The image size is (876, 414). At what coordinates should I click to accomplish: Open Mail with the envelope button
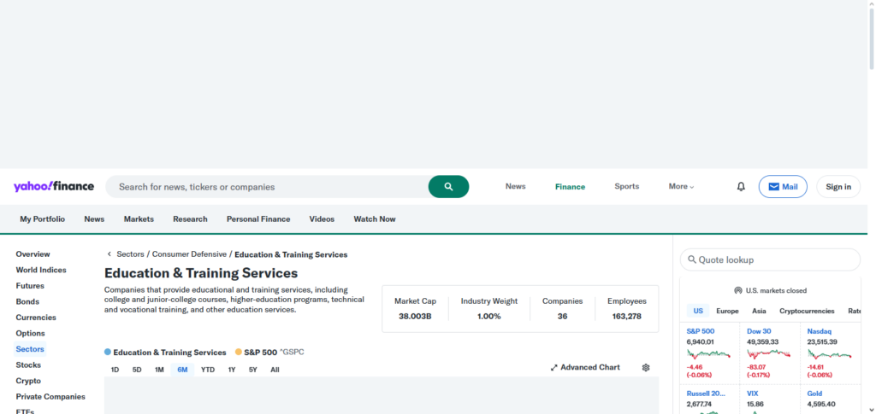[782, 187]
